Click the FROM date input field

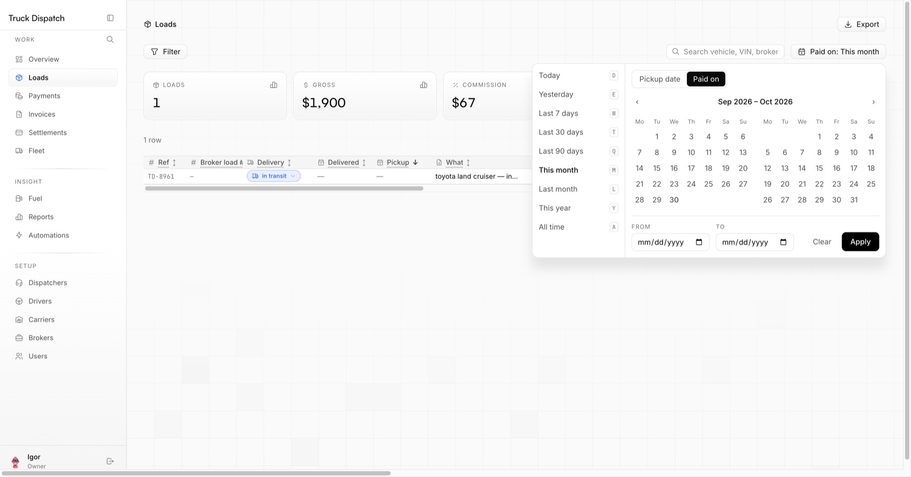670,242
